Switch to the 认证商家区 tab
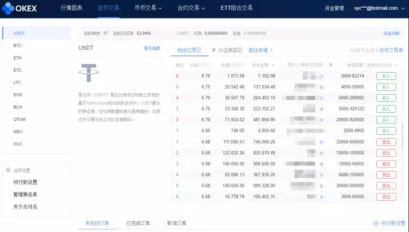The width and height of the screenshot is (409, 232). (x=228, y=50)
